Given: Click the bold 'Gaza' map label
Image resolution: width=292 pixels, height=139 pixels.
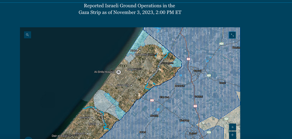Looking at the screenshot, I should tap(122, 66).
